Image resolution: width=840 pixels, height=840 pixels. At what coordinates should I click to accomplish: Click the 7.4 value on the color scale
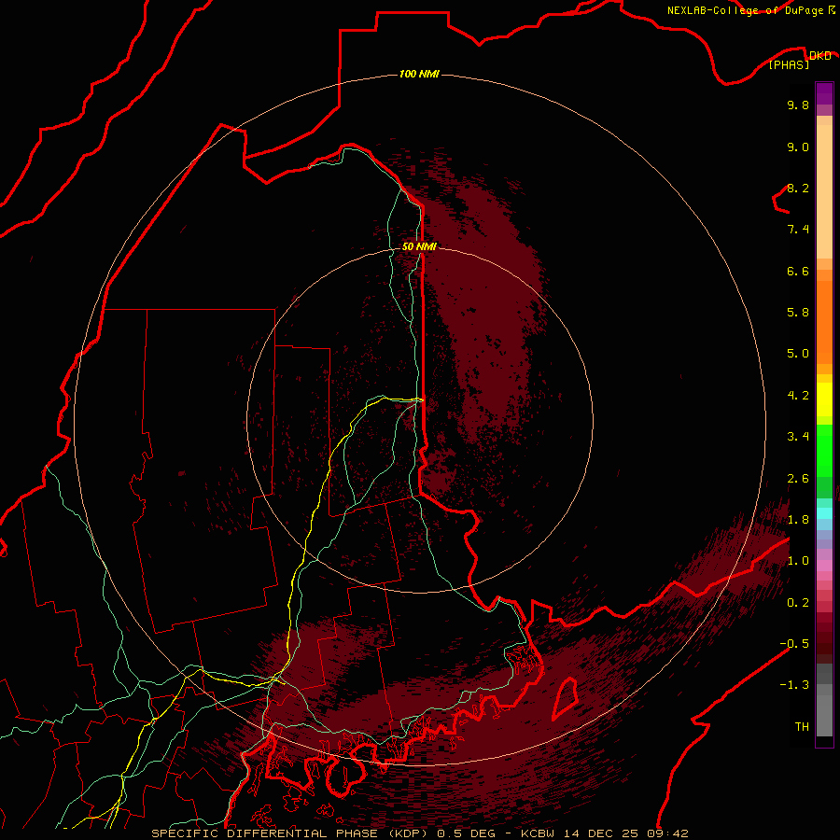coord(798,230)
